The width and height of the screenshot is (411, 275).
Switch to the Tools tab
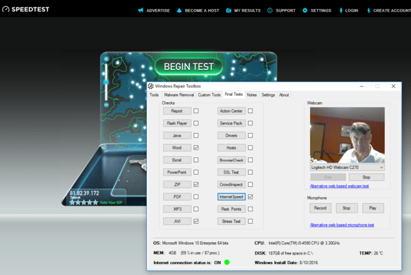click(x=154, y=95)
